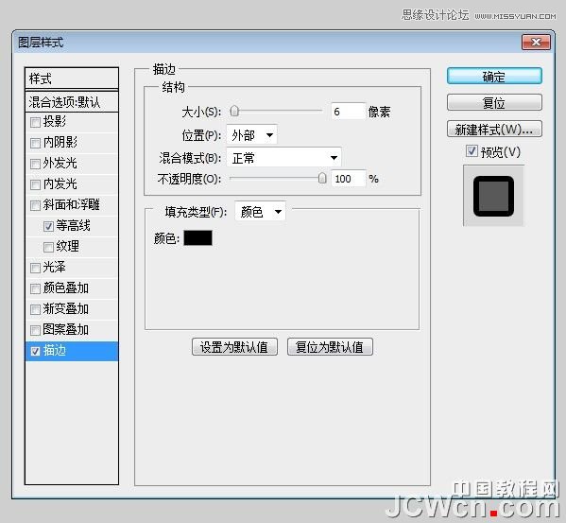Open the 外发光 settings row label
Image resolution: width=566 pixels, height=523 pixels.
[x=60, y=164]
